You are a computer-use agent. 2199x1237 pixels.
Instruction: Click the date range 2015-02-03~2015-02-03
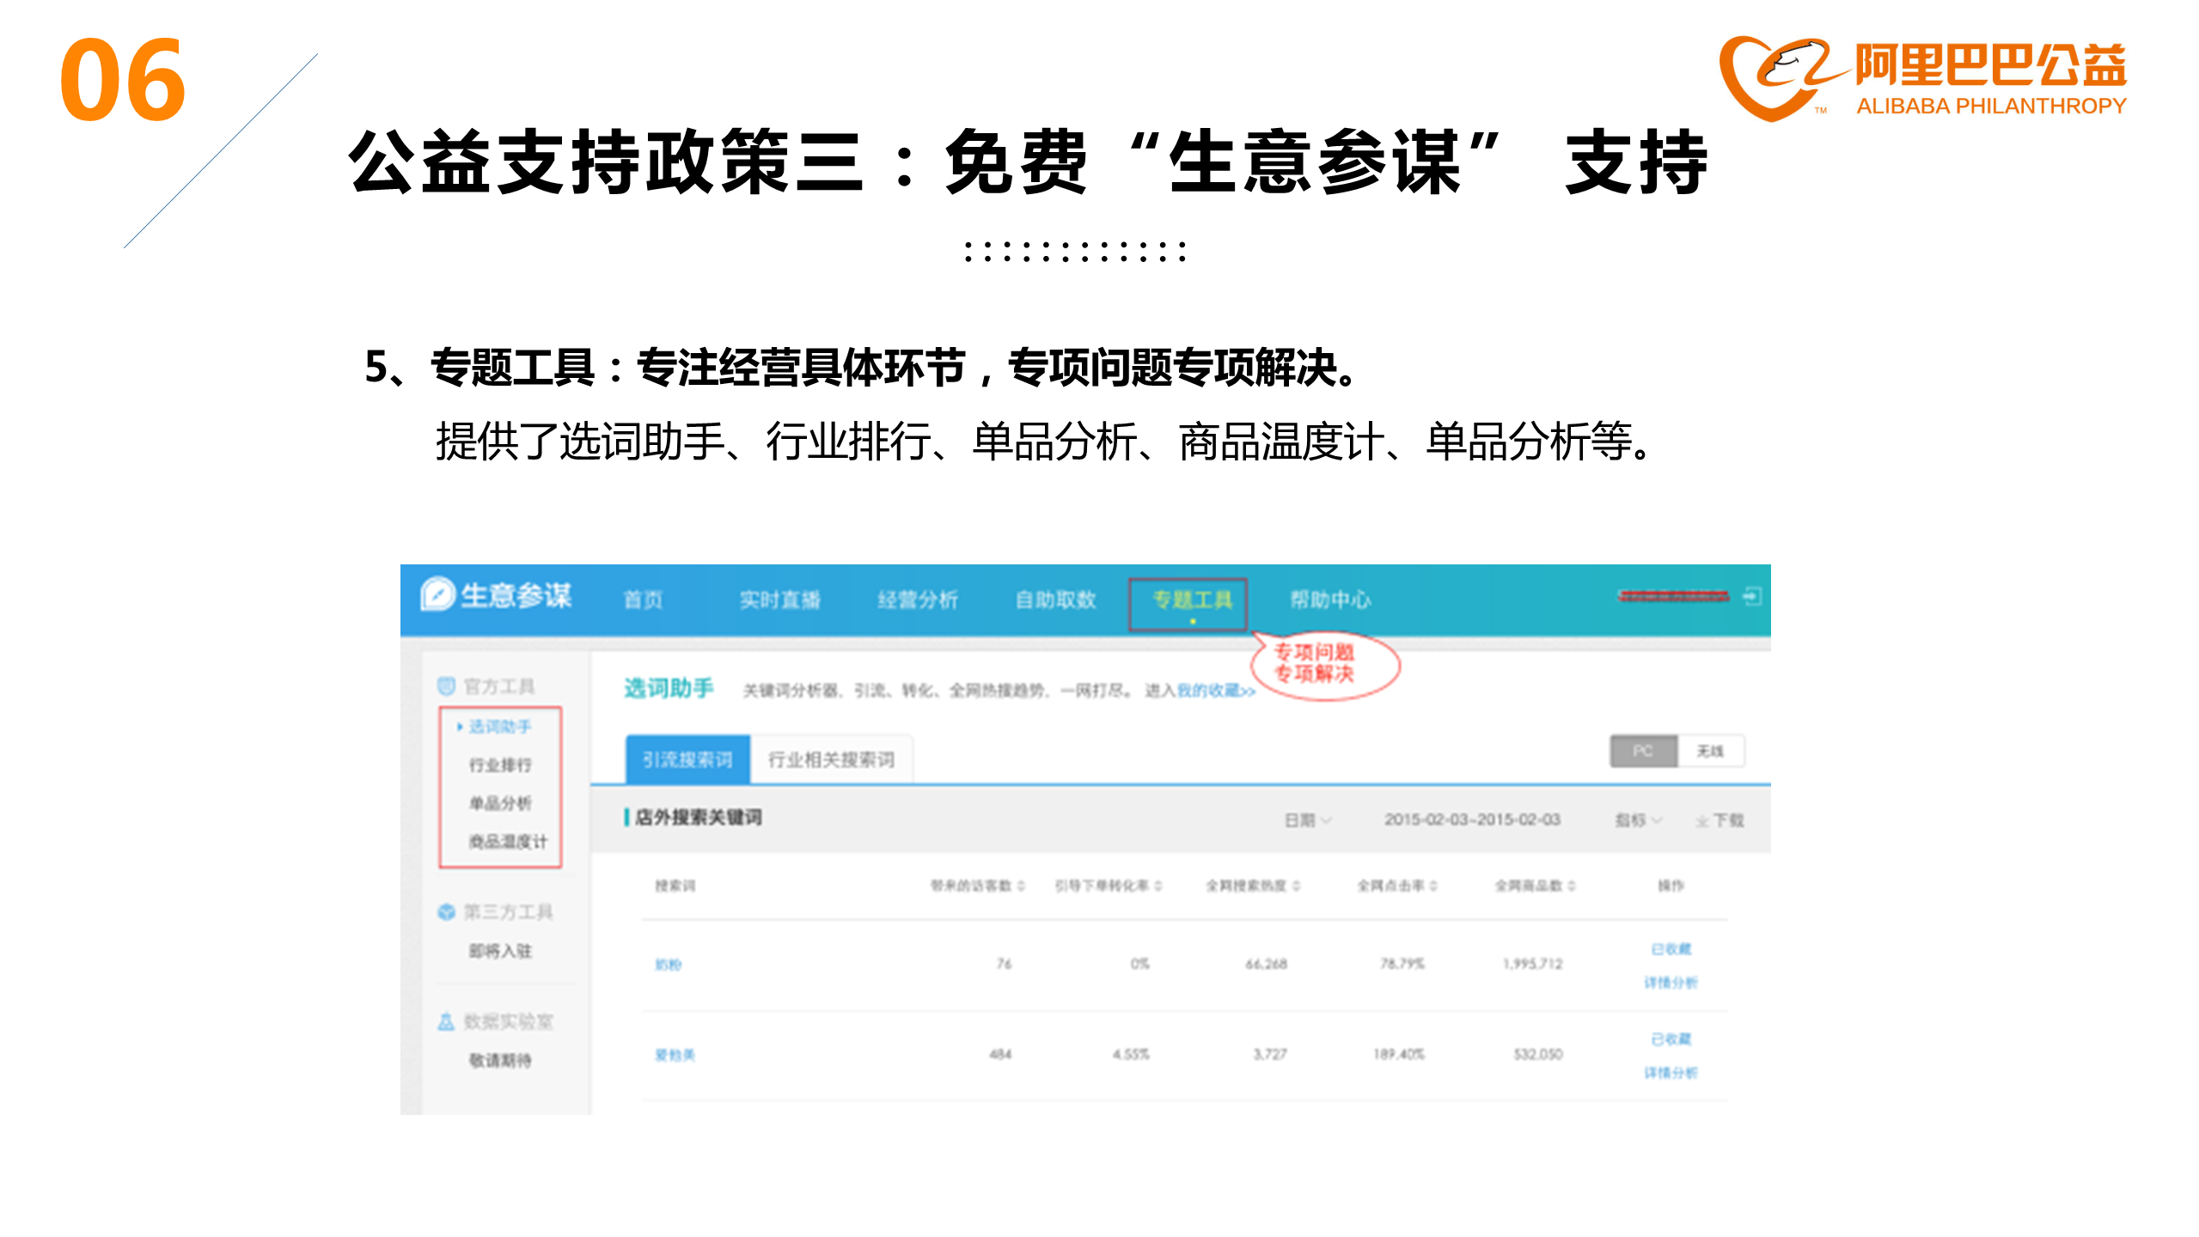1472,820
